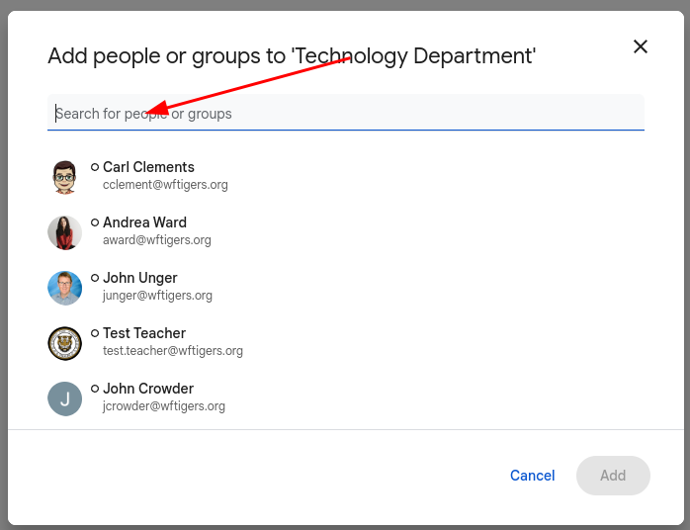This screenshot has height=530, width=690.
Task: Cancel adding people to the group
Action: [x=533, y=476]
